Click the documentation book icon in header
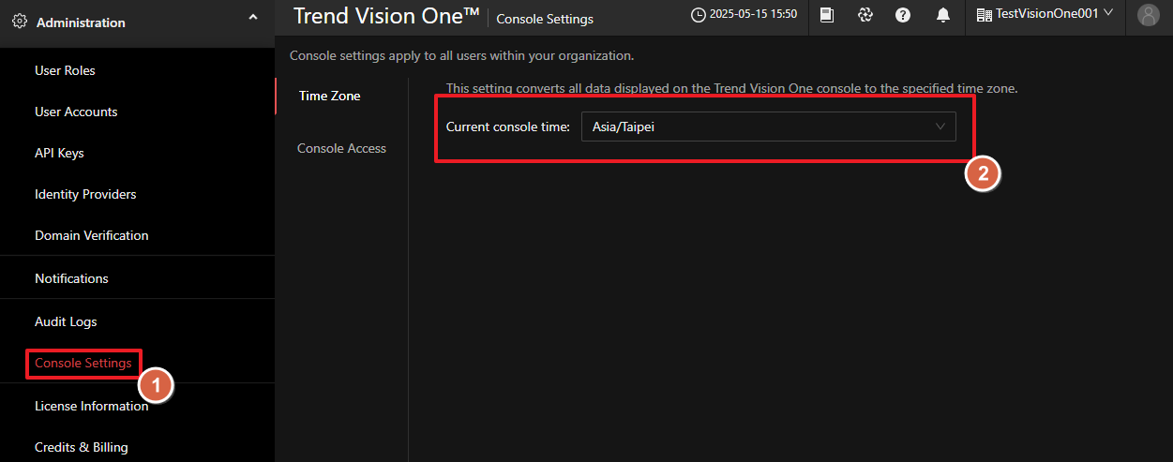Image resolution: width=1173 pixels, height=462 pixels. pos(827,15)
